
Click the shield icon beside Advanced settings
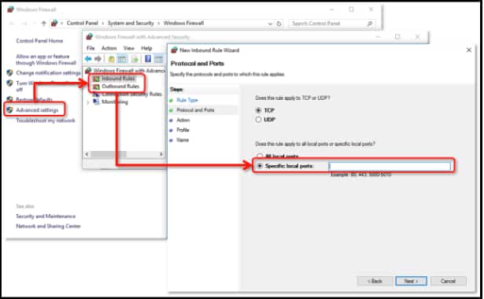click(9, 110)
